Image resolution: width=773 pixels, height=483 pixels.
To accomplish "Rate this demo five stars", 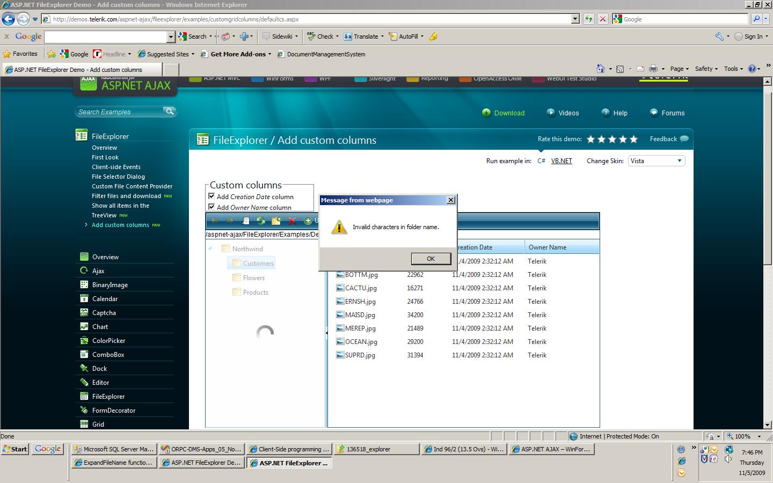I will click(x=634, y=140).
